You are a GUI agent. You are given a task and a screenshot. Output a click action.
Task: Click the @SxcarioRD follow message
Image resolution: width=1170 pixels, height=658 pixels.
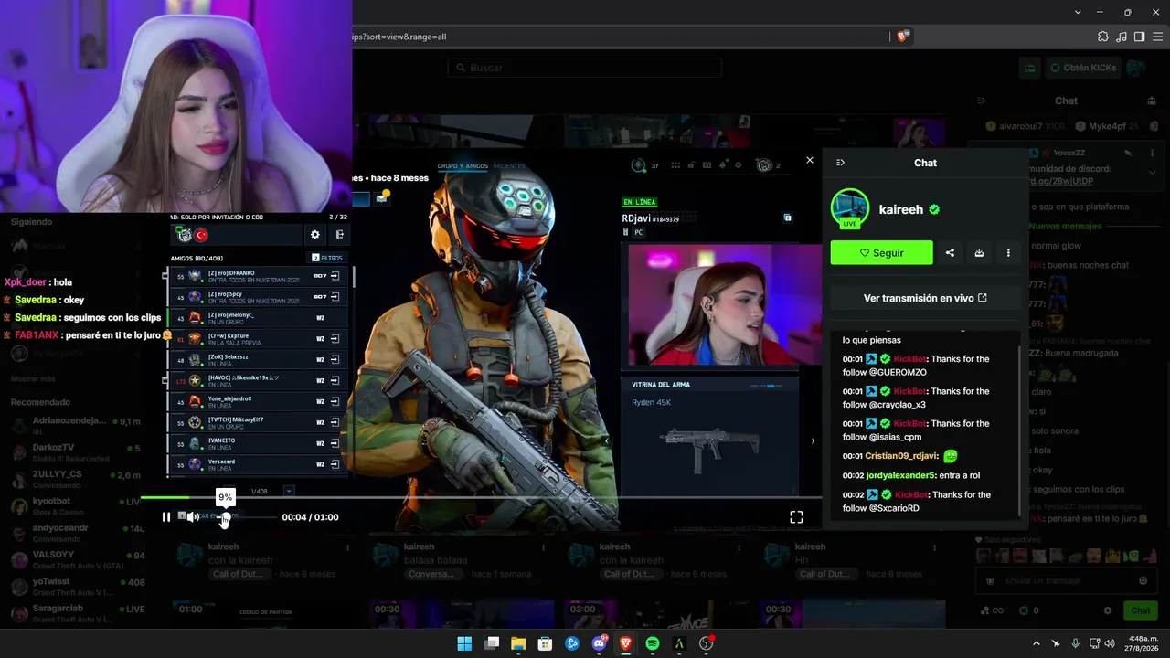click(x=926, y=502)
